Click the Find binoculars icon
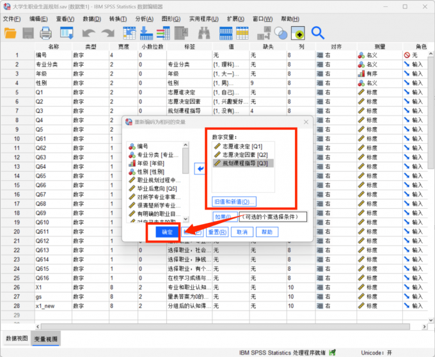435x357 pixels. click(x=204, y=33)
